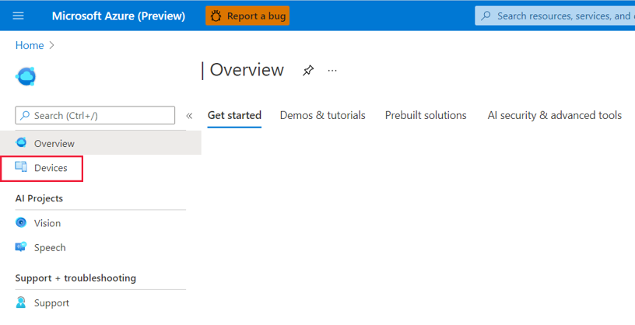Click Microsoft Azure (Preview) title
635x325 pixels.
[118, 16]
